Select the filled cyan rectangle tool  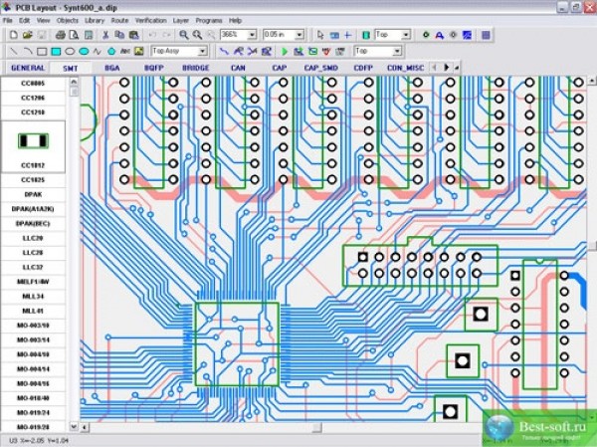coord(56,51)
